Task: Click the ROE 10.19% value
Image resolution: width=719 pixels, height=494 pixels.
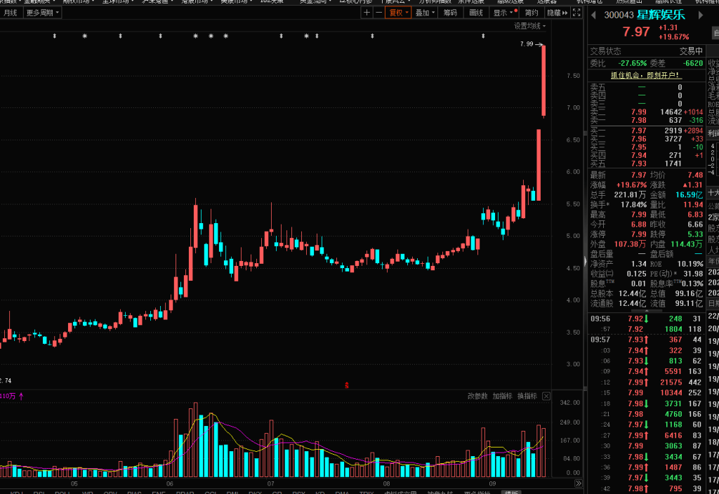Action: click(690, 264)
